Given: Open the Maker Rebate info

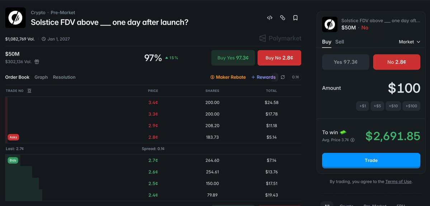Looking at the screenshot, I should point(228,78).
